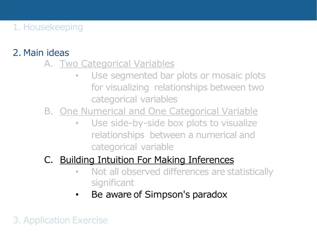Open the 'Two Categorical Variables' link
This screenshot has height=238, width=317.
click(117, 64)
